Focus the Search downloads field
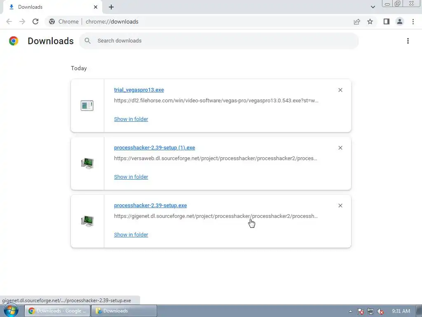The image size is (422, 317). click(219, 41)
